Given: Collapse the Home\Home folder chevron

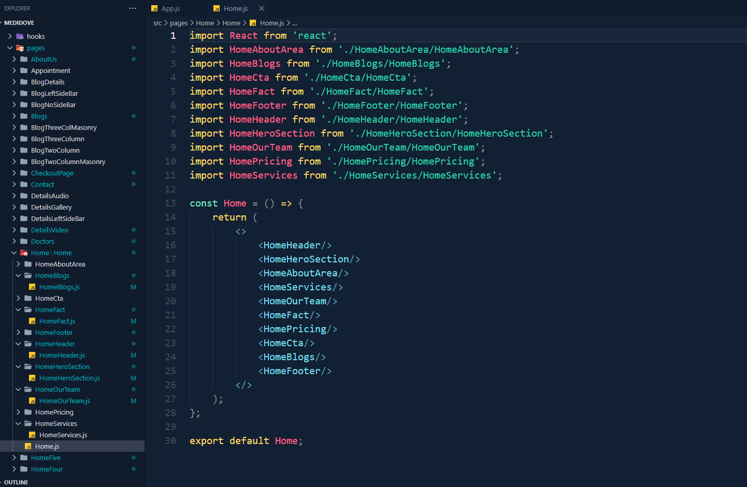Looking at the screenshot, I should pyautogui.click(x=14, y=253).
